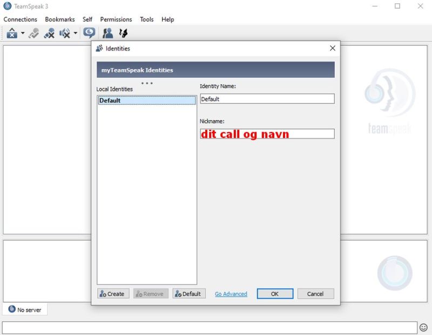Open the Self menu

[87, 19]
